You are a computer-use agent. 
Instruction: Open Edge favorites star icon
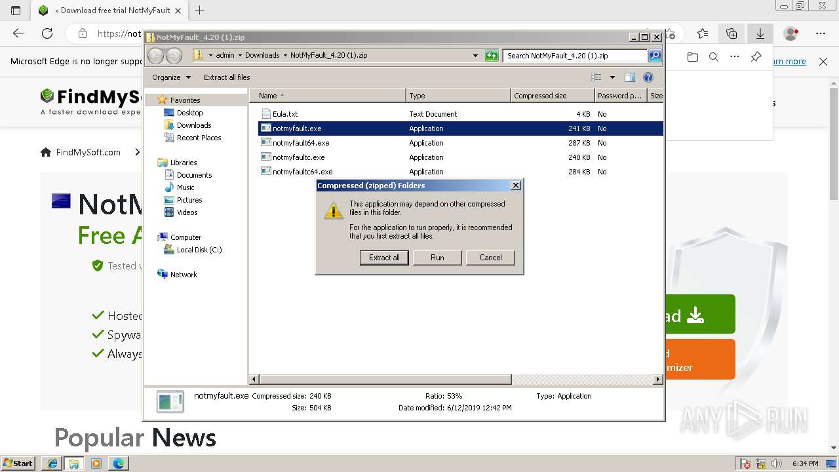pyautogui.click(x=703, y=33)
